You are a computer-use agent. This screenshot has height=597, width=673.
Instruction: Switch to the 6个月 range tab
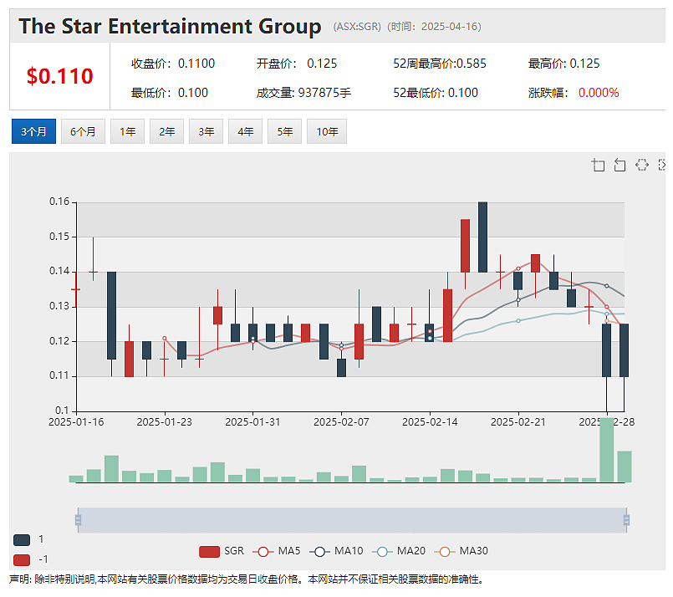83,131
